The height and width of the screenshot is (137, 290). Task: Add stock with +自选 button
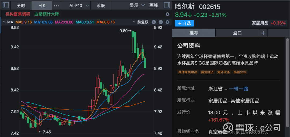tap(184, 23)
